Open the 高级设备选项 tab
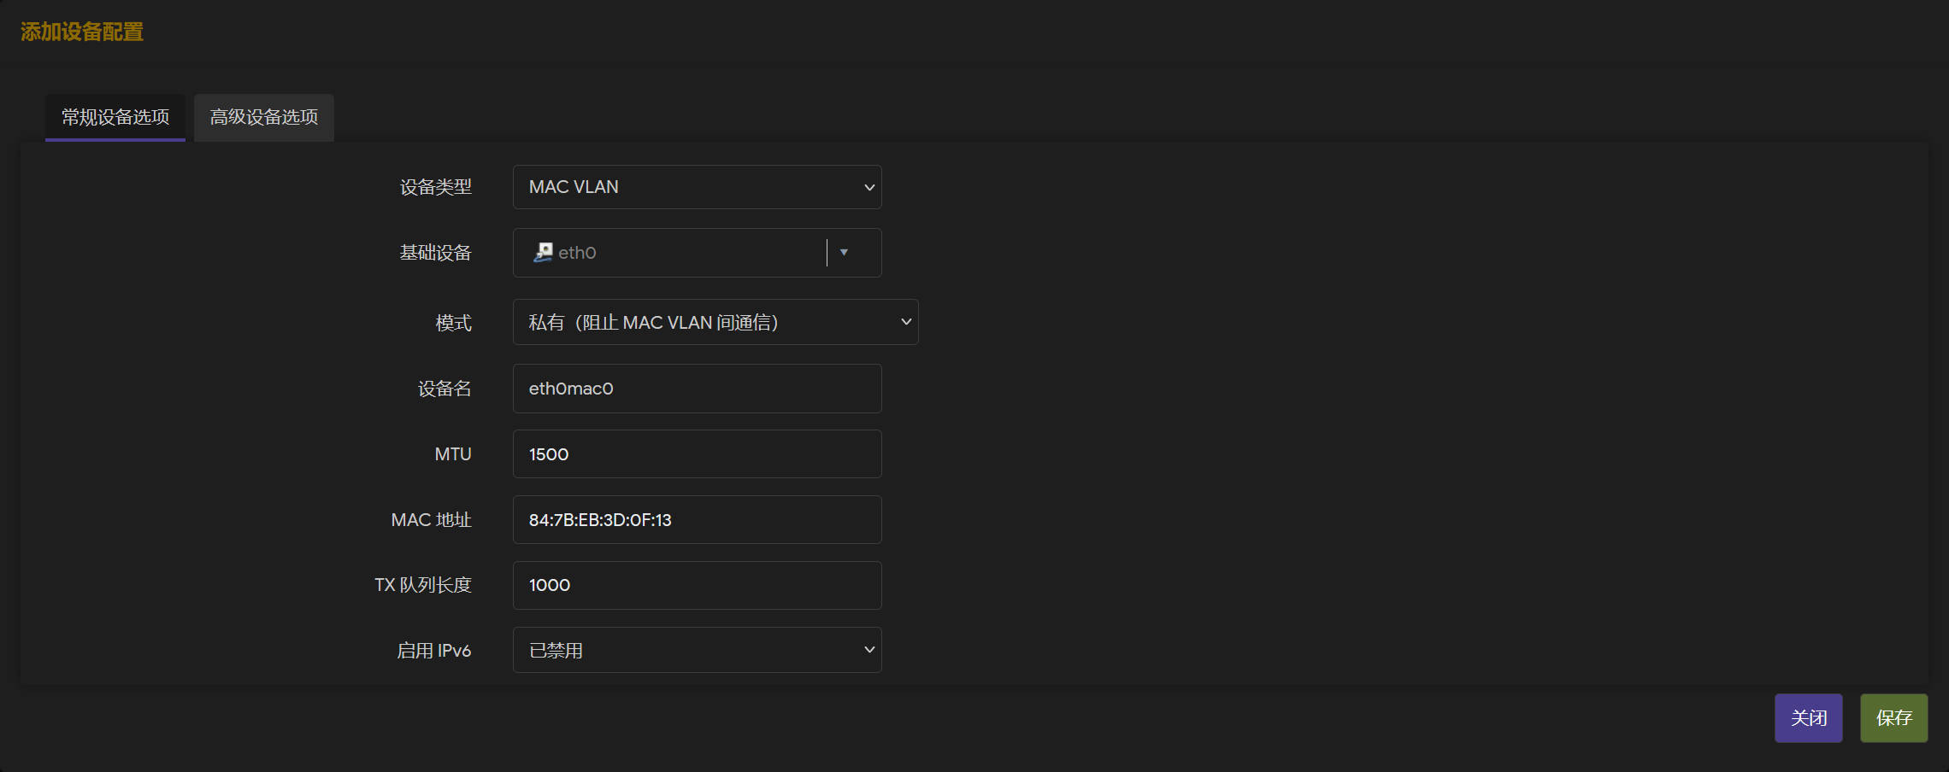 264,117
